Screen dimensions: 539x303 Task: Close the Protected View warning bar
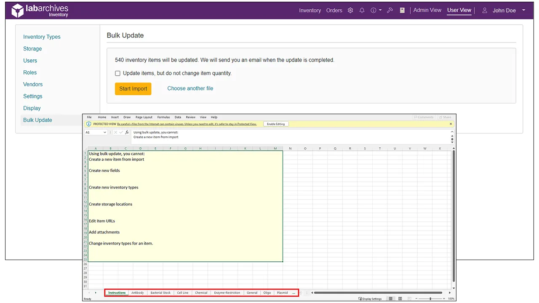coord(451,124)
